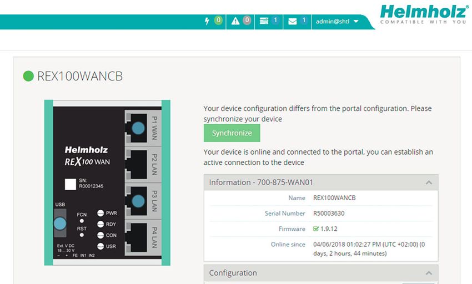
Task: Click the Online since timestamp value
Action: [x=369, y=249]
